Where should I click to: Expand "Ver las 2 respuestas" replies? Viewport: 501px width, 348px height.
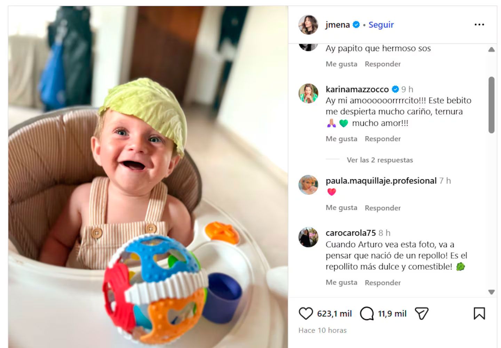pyautogui.click(x=380, y=160)
